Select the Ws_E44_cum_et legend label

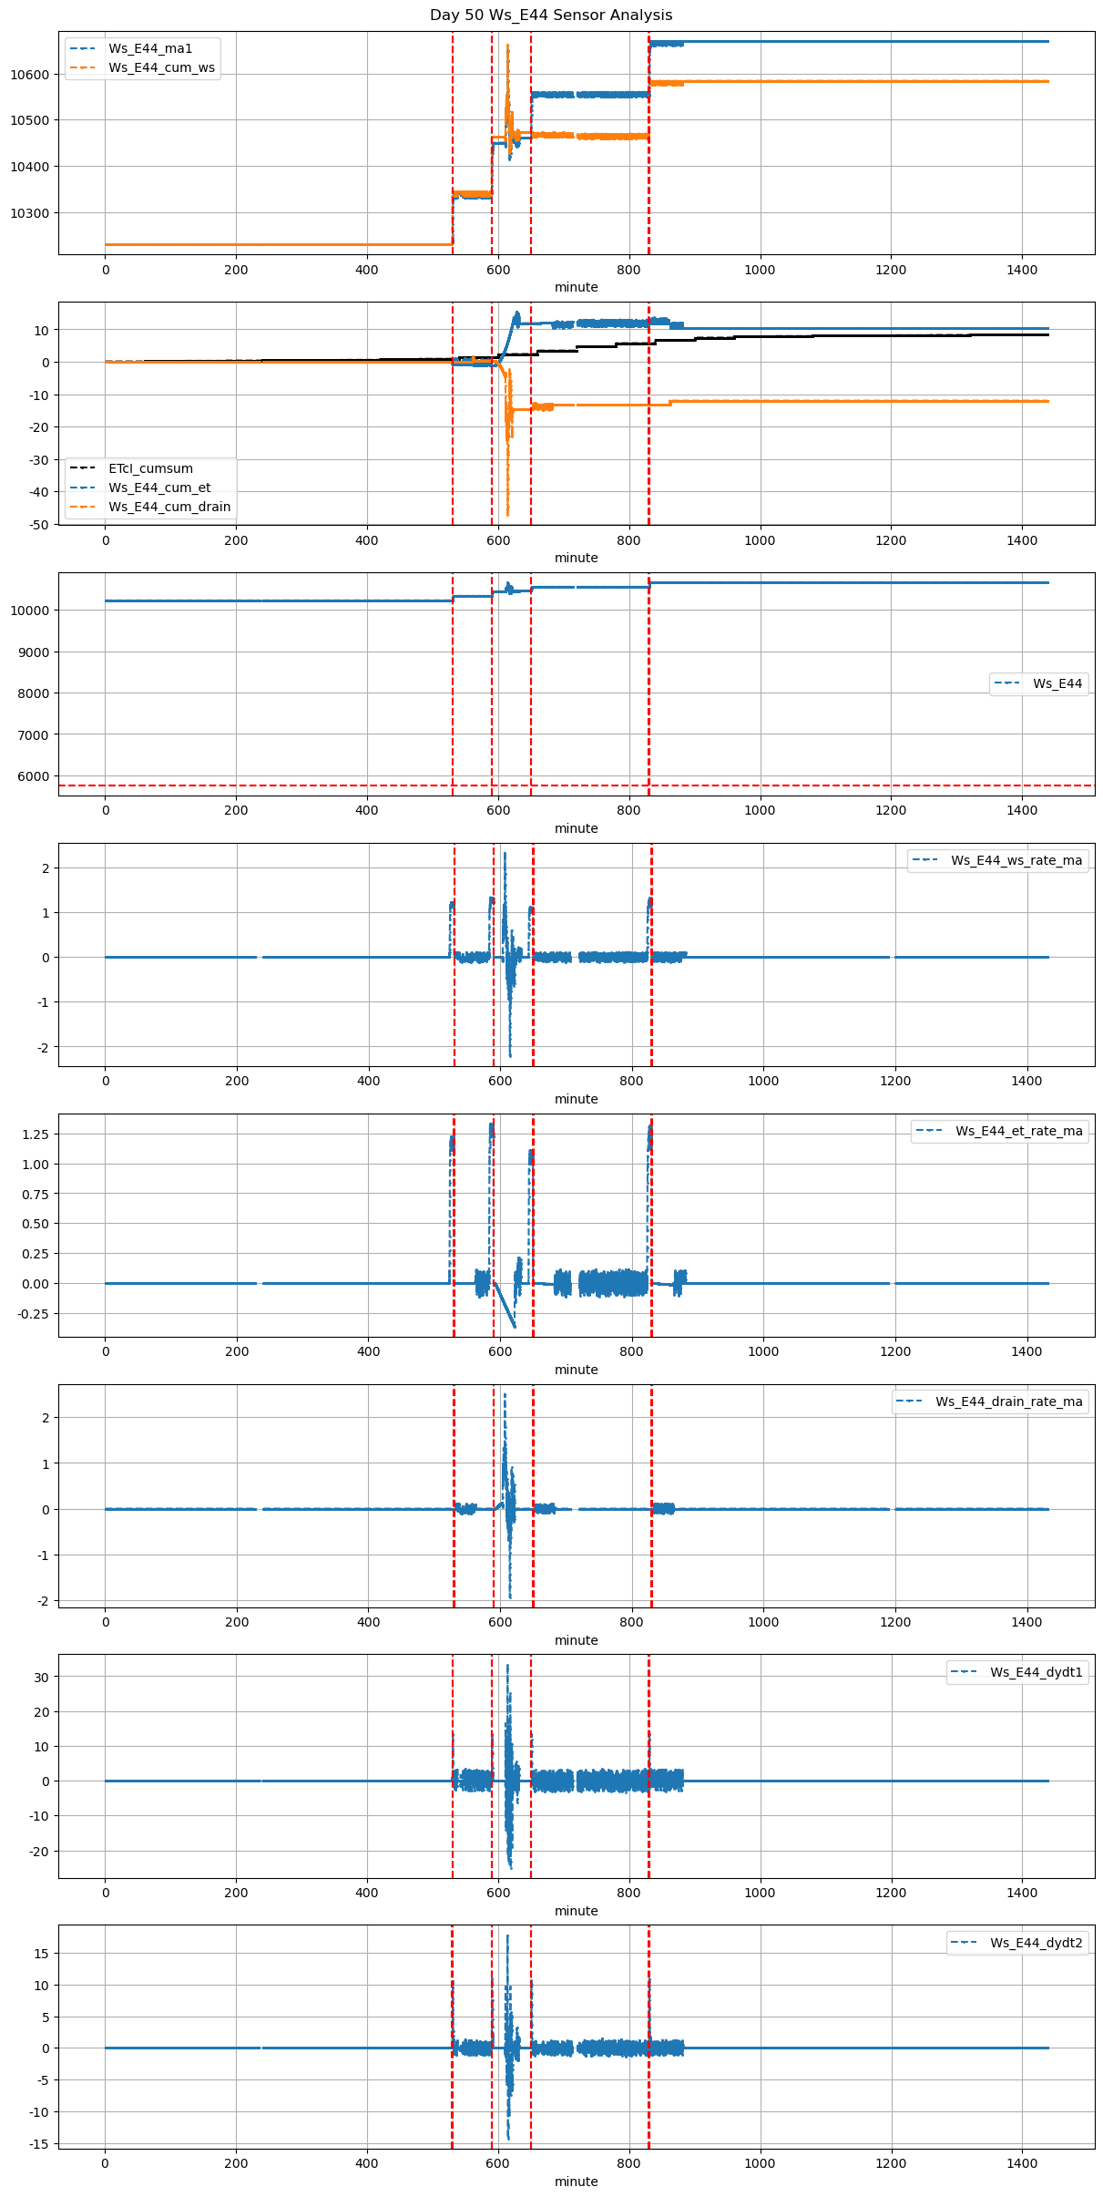coord(159,488)
